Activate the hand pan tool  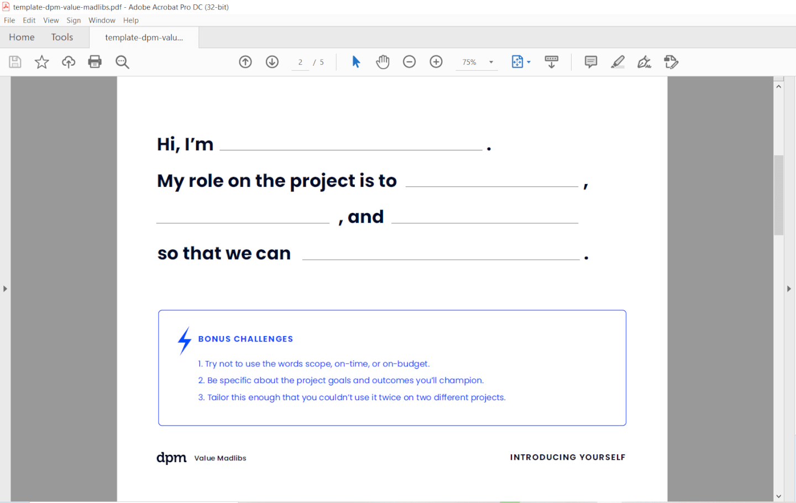(x=383, y=62)
